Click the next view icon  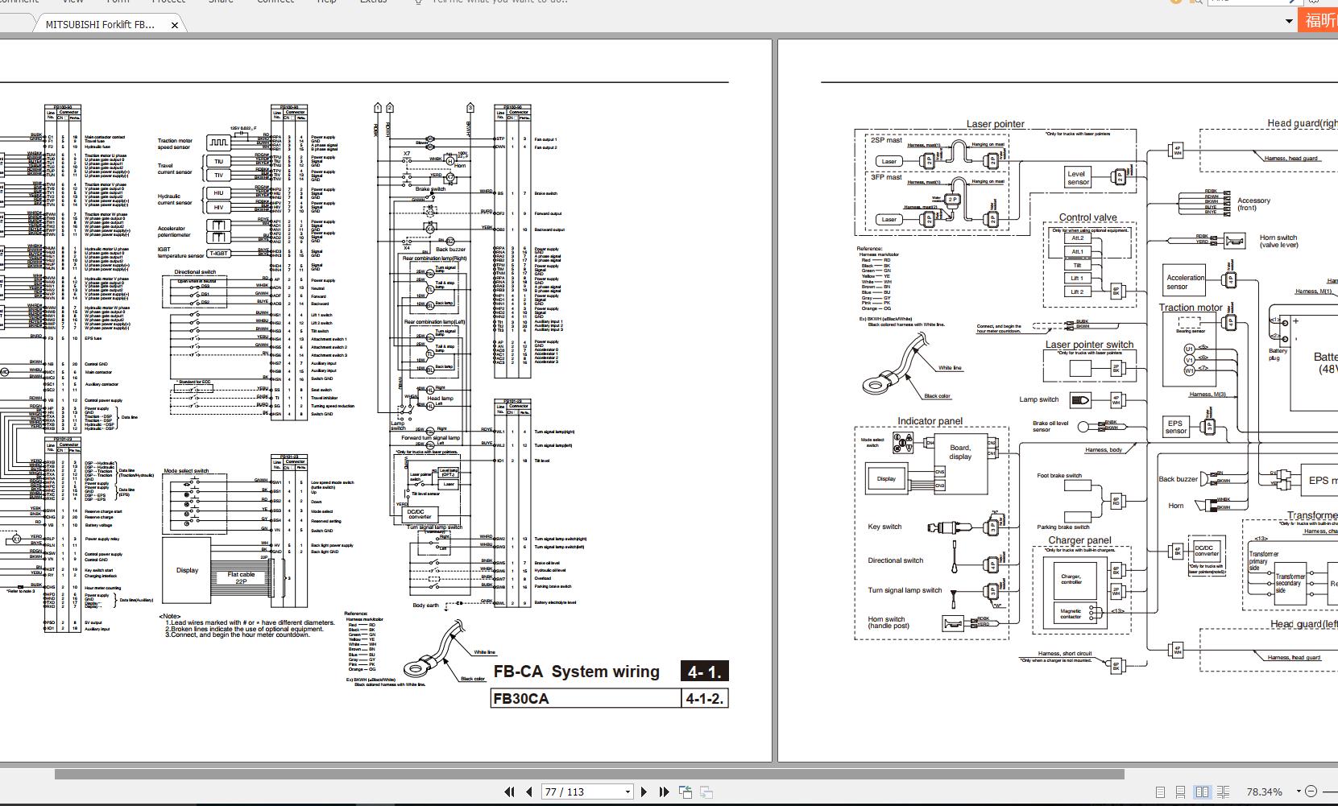[x=706, y=792]
